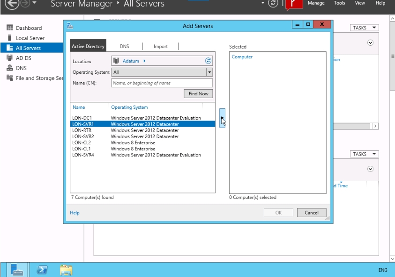This screenshot has width=395, height=277.
Task: Select LON-SVR4 in the results list
Action: coord(142,155)
